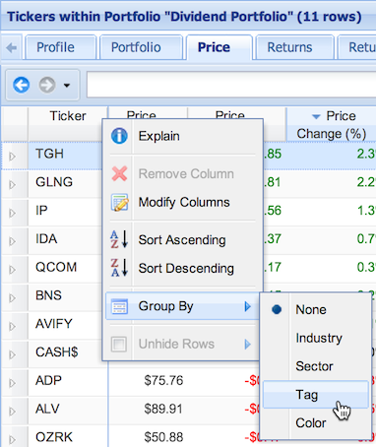Click the empty search input field
Viewport: 376px width, 447px height.
click(231, 85)
